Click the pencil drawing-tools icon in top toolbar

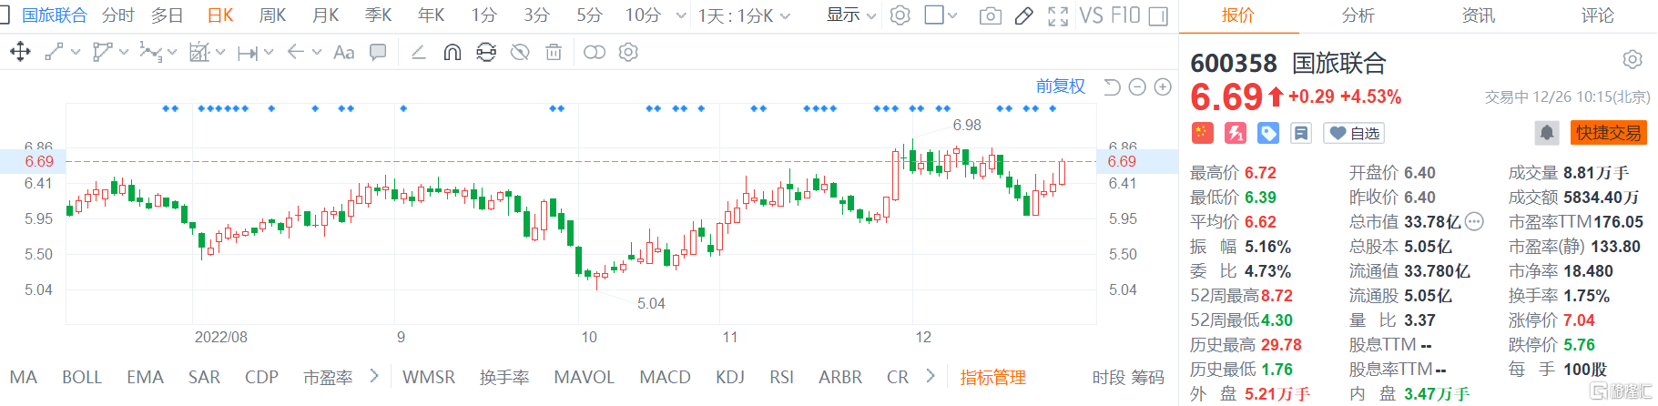pyautogui.click(x=1024, y=15)
